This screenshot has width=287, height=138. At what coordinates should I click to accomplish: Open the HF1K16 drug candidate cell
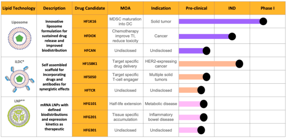90,21
